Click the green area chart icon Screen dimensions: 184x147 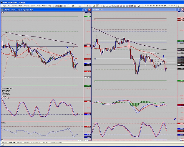coord(94,6)
